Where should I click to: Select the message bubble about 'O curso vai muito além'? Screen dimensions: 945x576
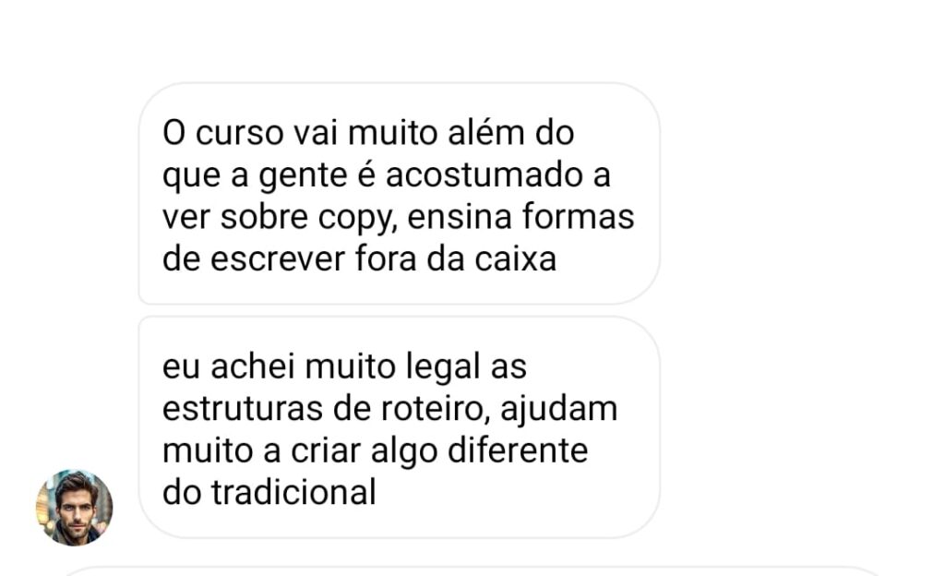pyautogui.click(x=399, y=194)
